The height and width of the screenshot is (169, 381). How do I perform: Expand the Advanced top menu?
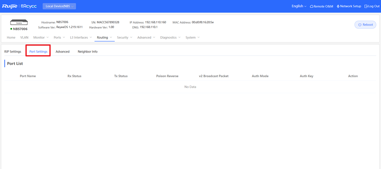146,38
